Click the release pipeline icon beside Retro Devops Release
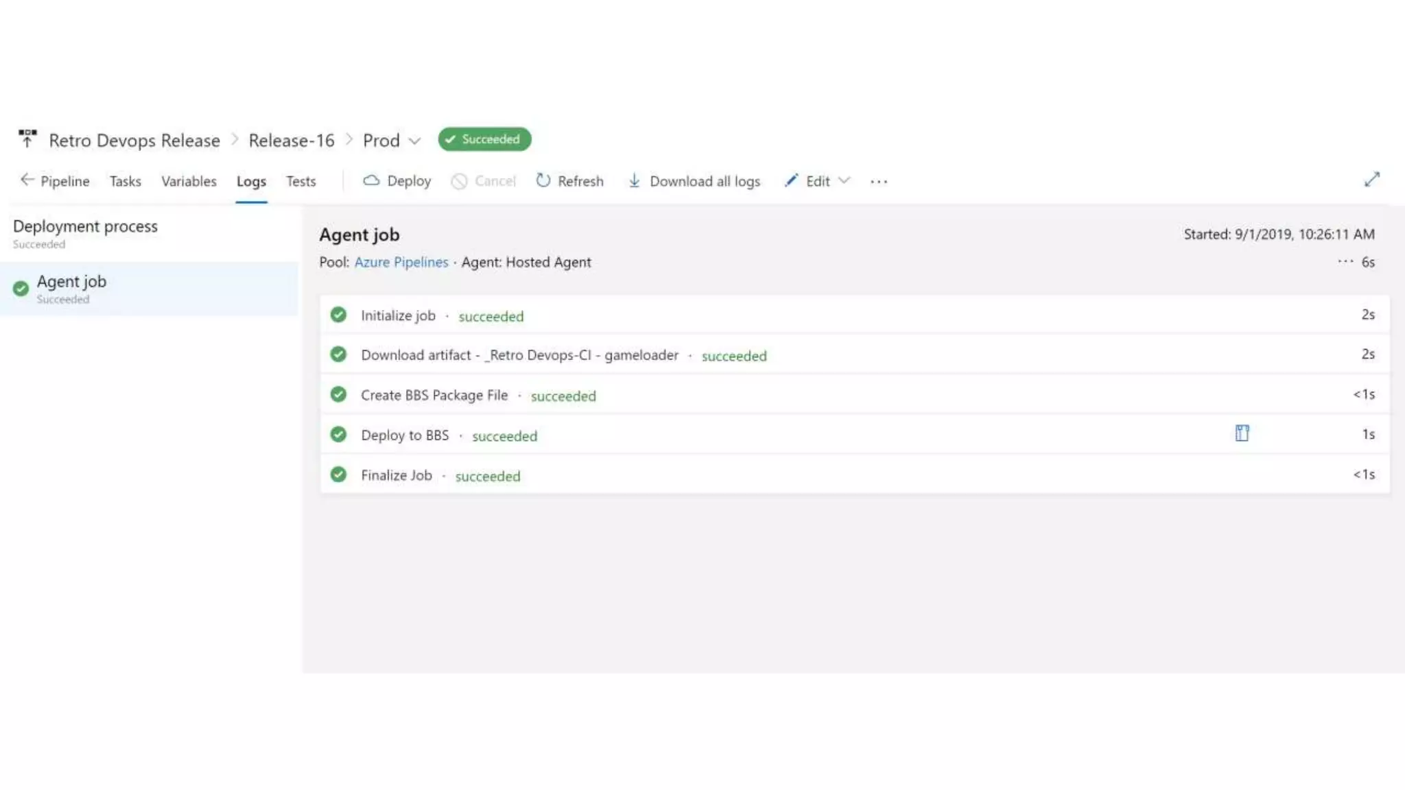This screenshot has width=1405, height=790. point(27,139)
